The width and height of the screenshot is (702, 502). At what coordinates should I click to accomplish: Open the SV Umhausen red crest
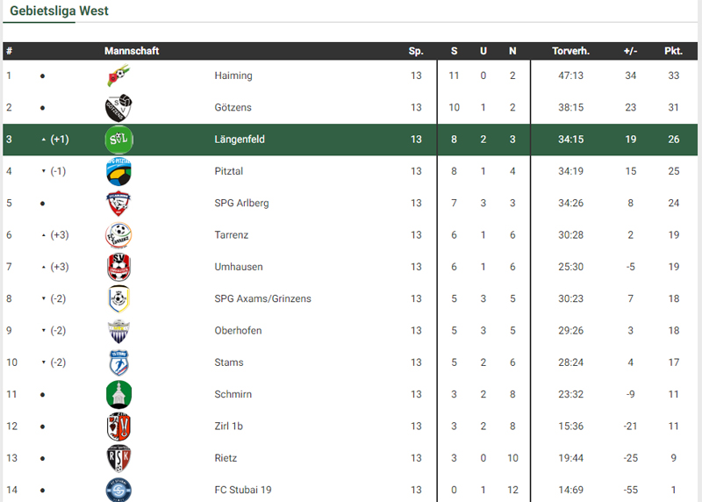point(118,267)
